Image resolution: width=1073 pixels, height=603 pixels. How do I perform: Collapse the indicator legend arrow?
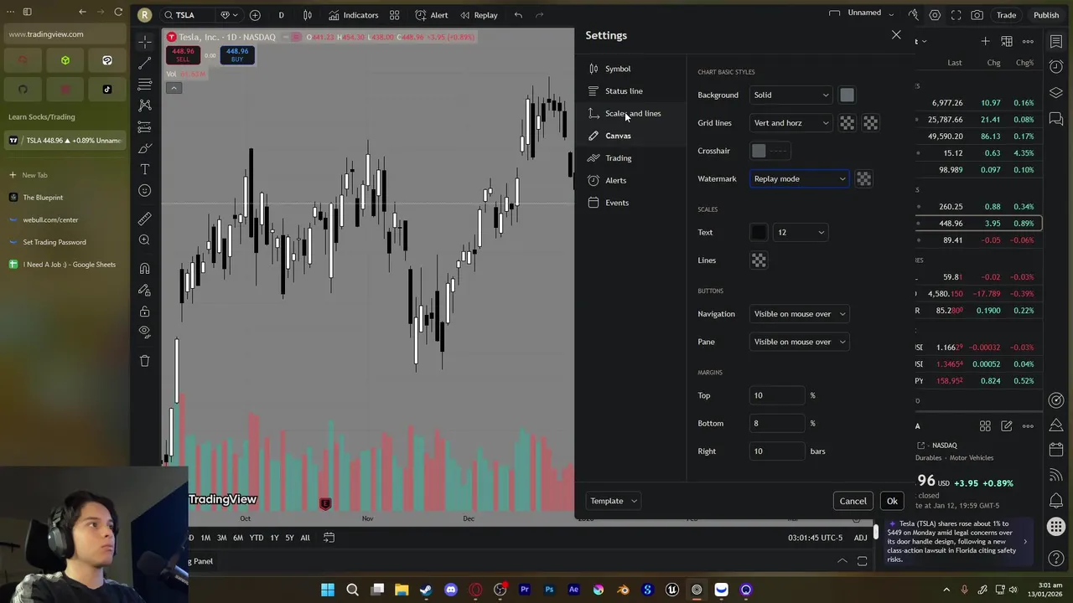[174, 88]
